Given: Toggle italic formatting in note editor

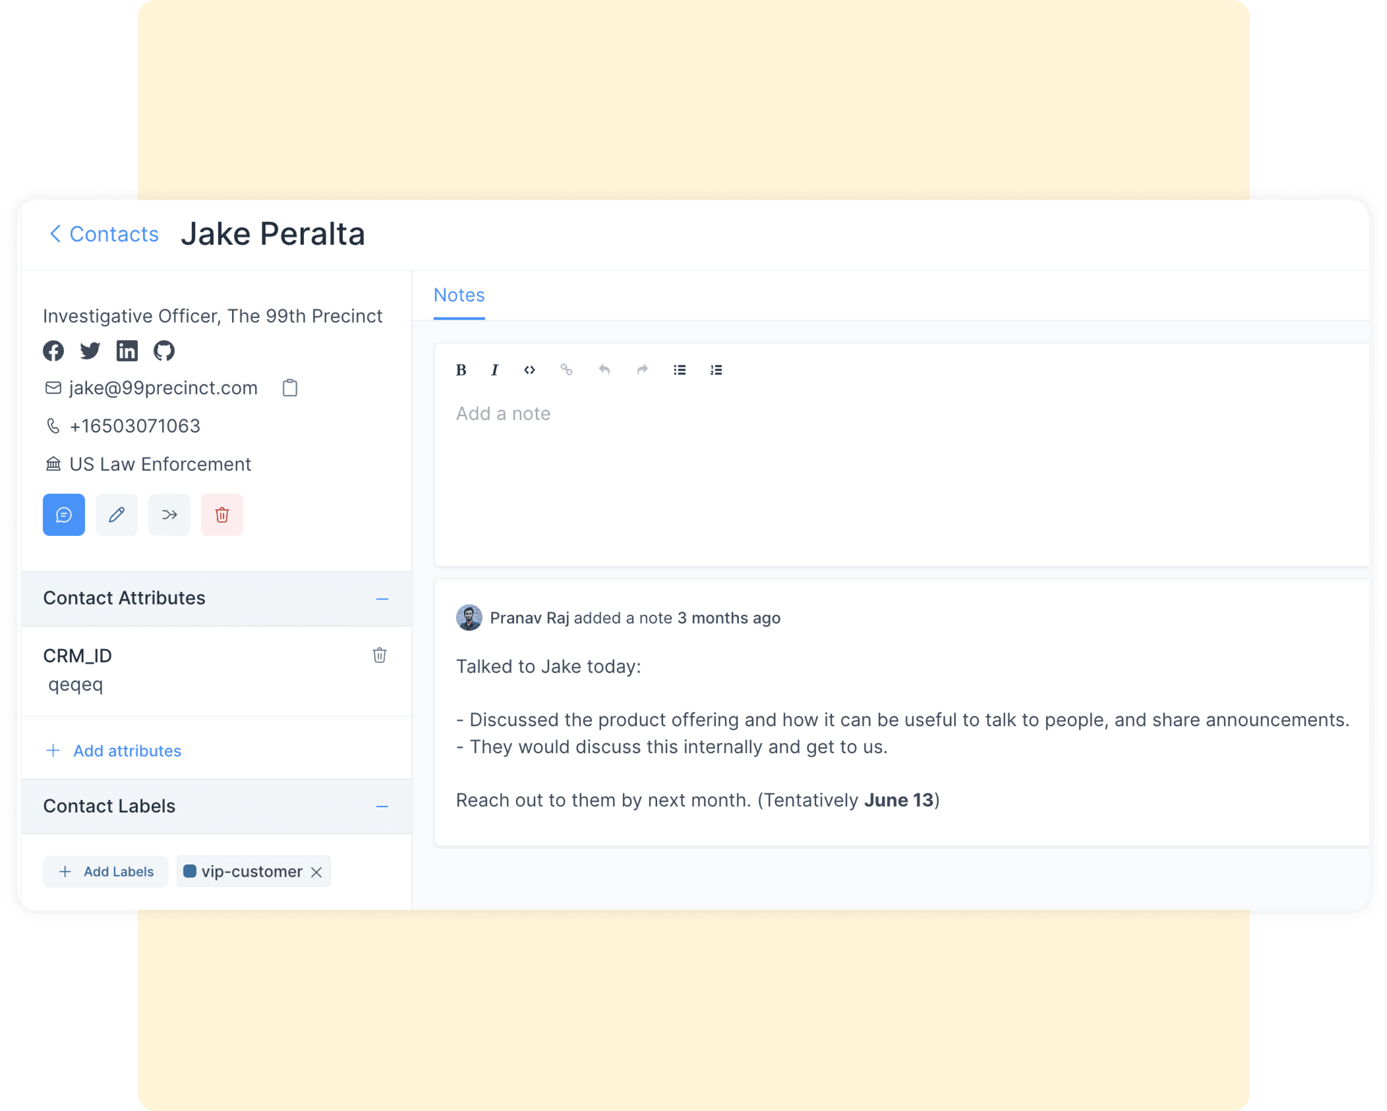Looking at the screenshot, I should [x=494, y=370].
